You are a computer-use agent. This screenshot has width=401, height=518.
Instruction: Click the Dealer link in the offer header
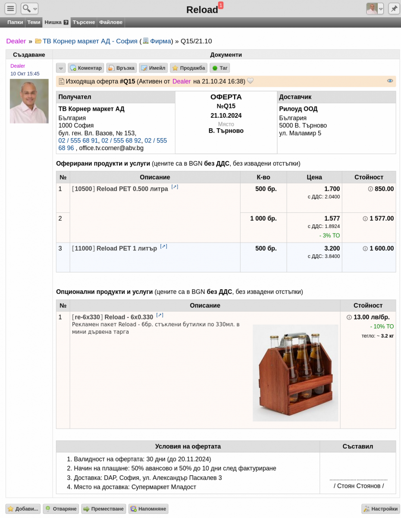182,81
